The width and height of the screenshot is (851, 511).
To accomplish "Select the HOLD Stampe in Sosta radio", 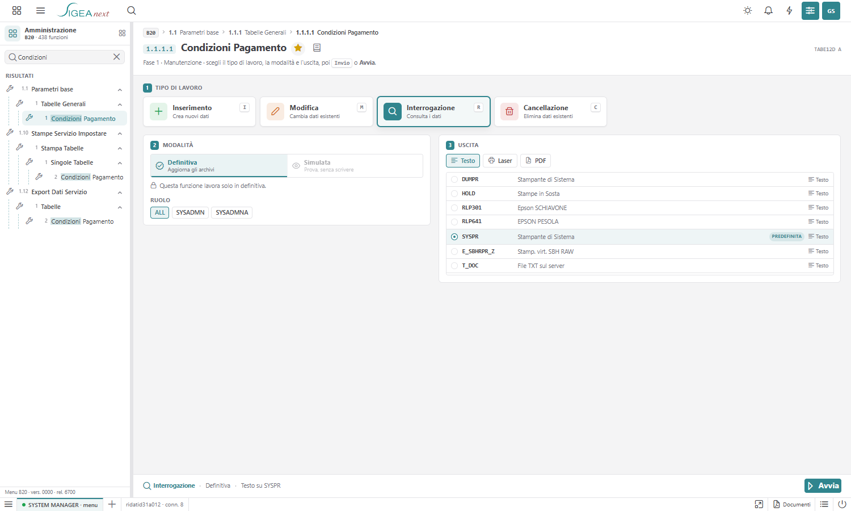I will tap(454, 194).
